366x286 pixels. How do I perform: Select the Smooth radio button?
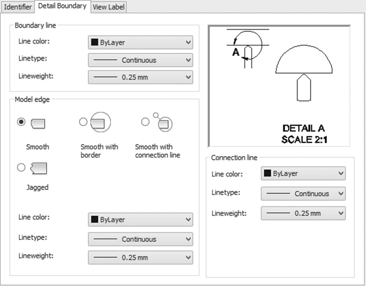(x=21, y=122)
